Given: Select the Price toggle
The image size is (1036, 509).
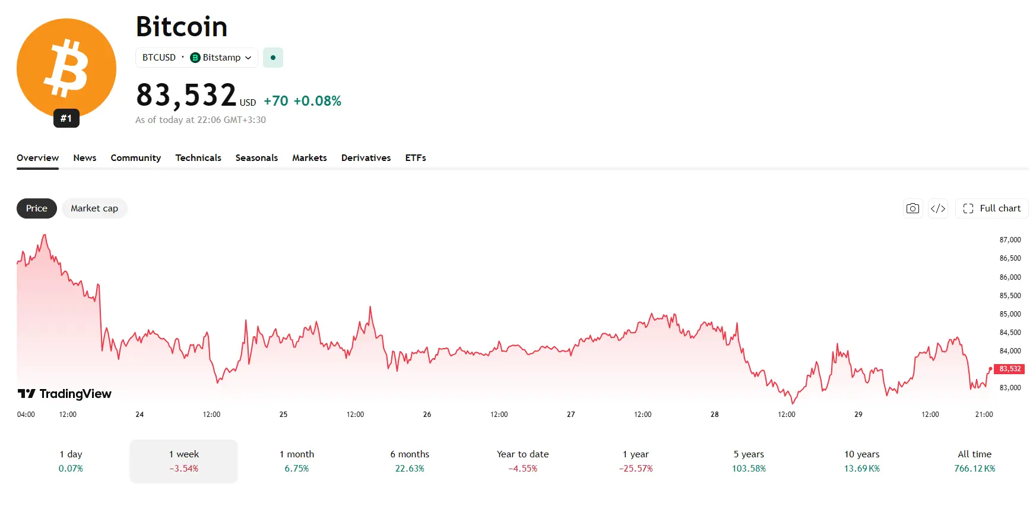Looking at the screenshot, I should [37, 208].
